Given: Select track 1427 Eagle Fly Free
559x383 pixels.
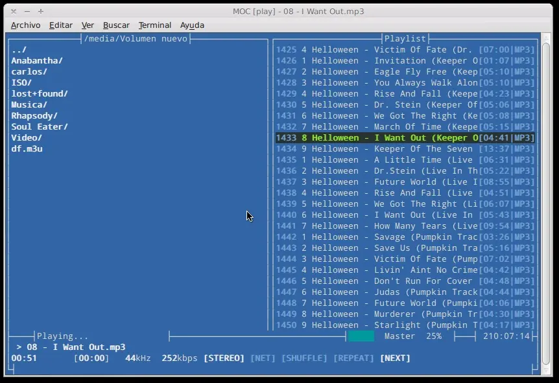Looking at the screenshot, I should coord(405,72).
